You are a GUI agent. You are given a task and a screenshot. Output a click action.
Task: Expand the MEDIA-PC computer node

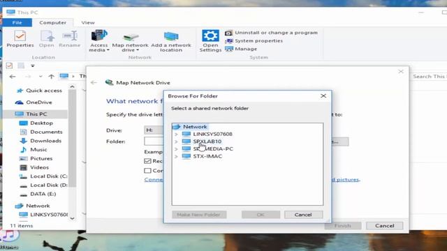point(176,149)
